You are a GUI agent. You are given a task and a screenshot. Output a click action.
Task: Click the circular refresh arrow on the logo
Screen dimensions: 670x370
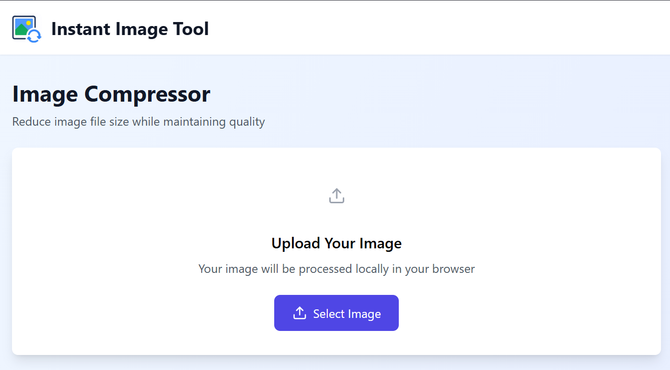tap(35, 36)
